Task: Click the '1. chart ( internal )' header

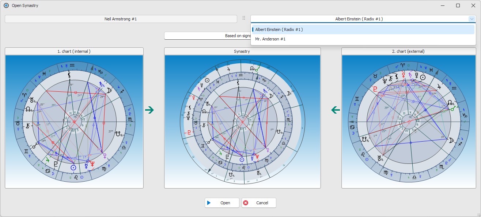Action: pyautogui.click(x=74, y=51)
